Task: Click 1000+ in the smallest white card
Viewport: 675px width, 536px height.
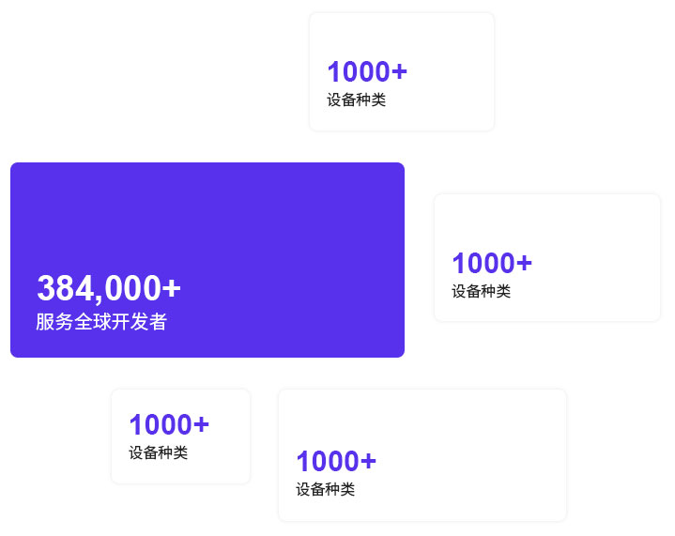Action: (x=169, y=425)
